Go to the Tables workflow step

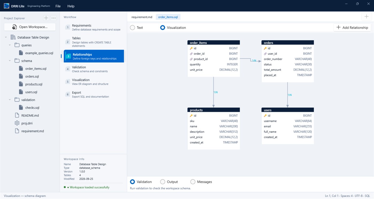click(94, 42)
